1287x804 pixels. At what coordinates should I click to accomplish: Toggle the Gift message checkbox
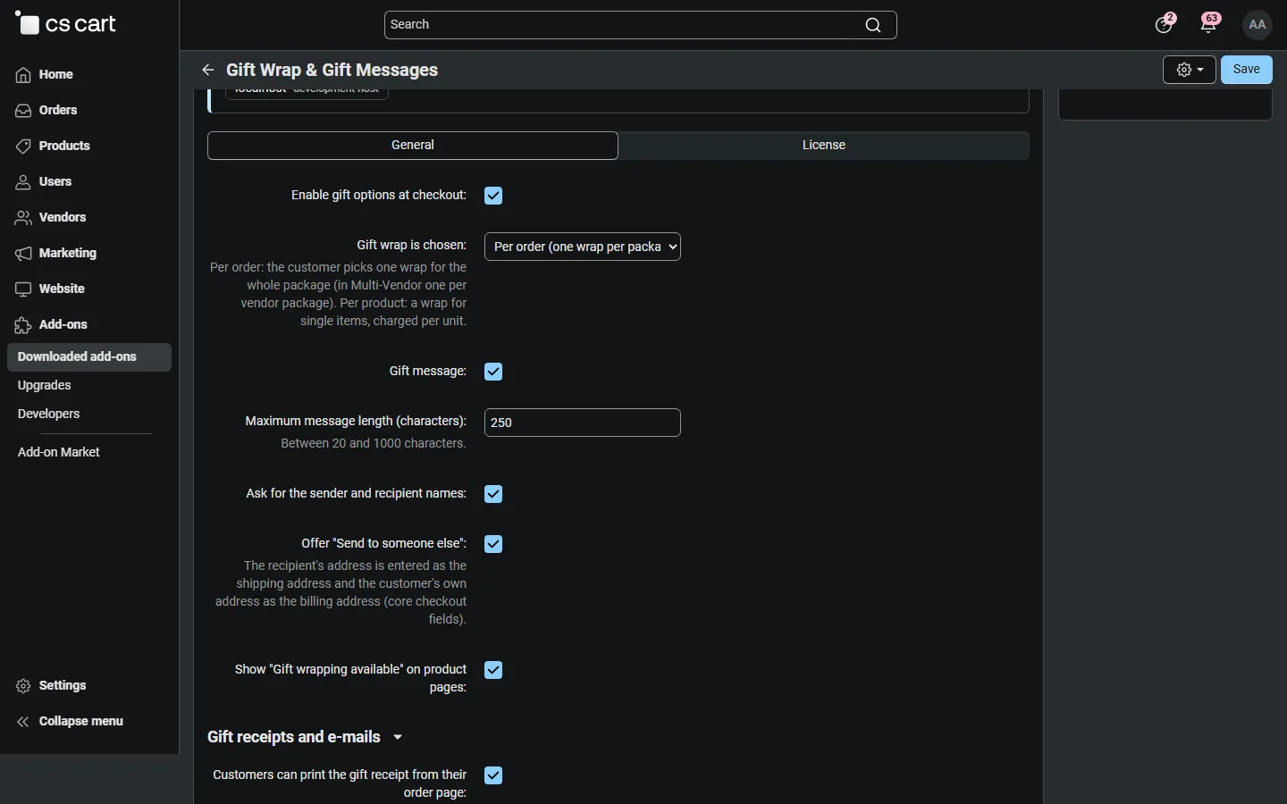click(494, 372)
